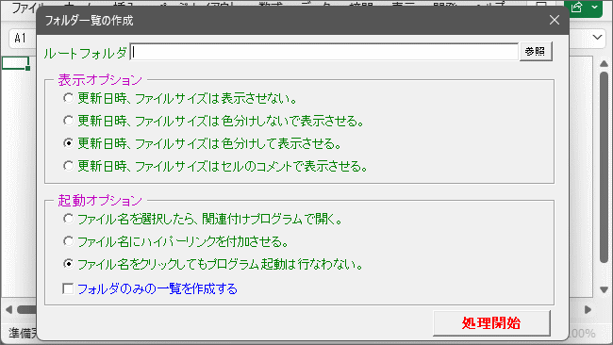The image size is (613, 345).
Task: Close the フォルダ一覧の作成 dialog
Action: coord(555,20)
